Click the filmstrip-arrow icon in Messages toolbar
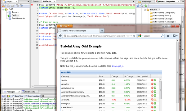The width and height of the screenshot is (186, 111). [8, 96]
